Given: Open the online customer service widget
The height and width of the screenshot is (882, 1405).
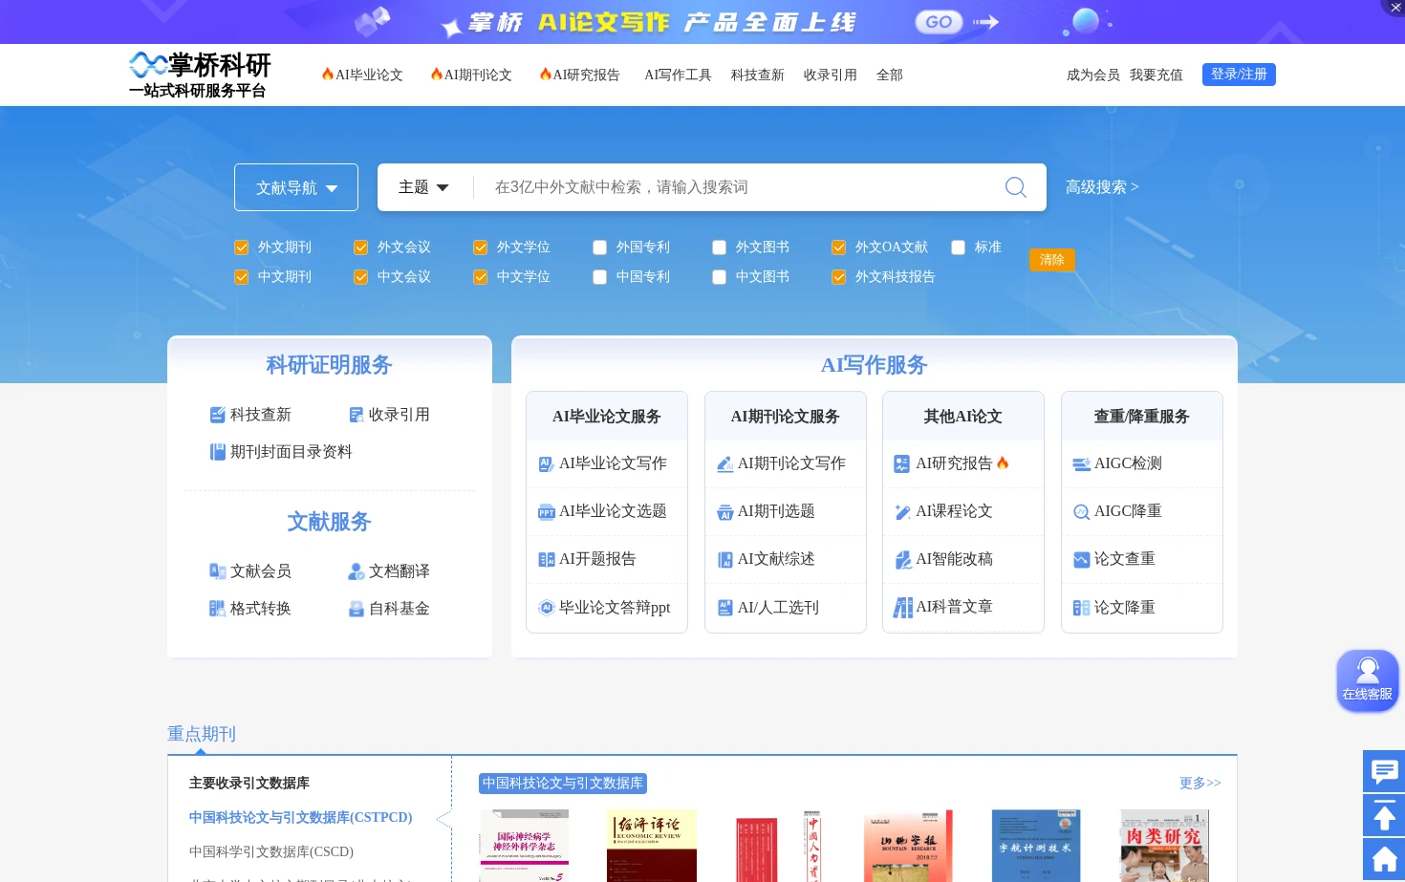Looking at the screenshot, I should pos(1368,680).
